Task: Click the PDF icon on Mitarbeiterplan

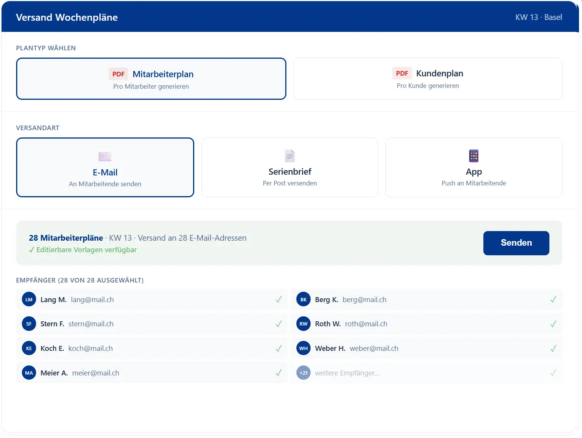Action: (x=118, y=74)
